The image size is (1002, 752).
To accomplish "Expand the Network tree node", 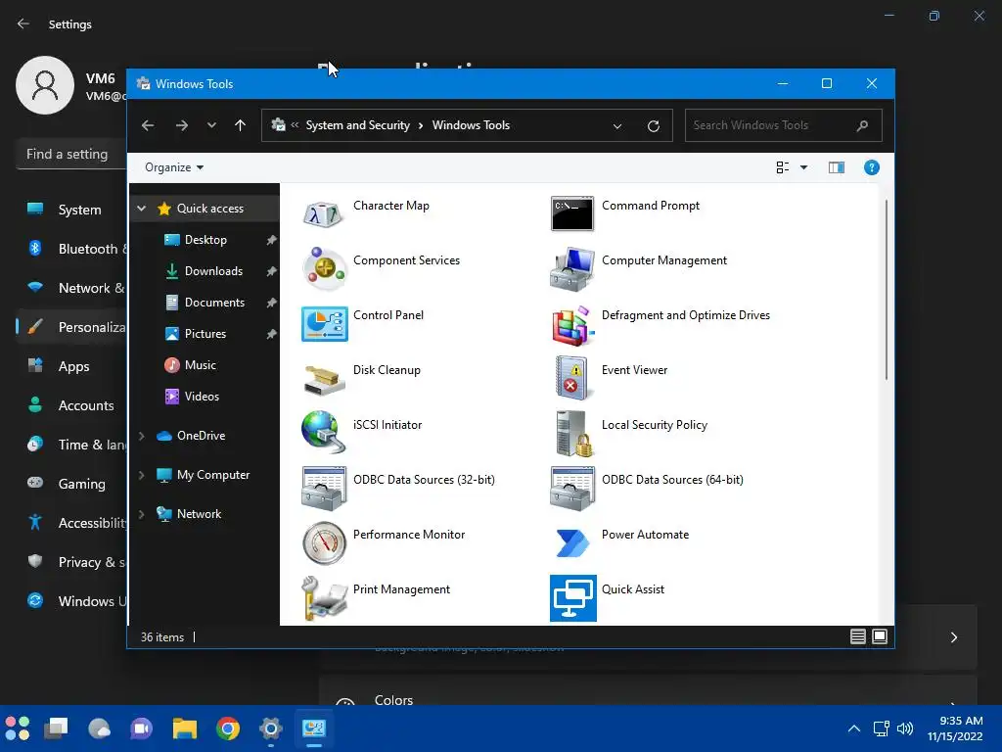I will [x=142, y=514].
